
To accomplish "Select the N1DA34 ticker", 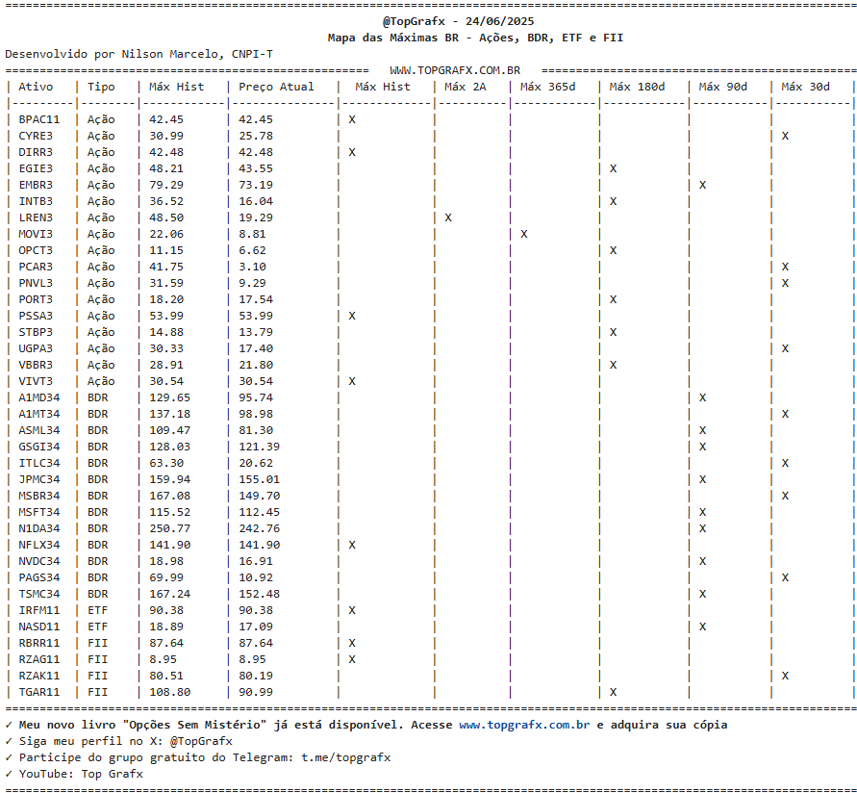I will click(38, 529).
